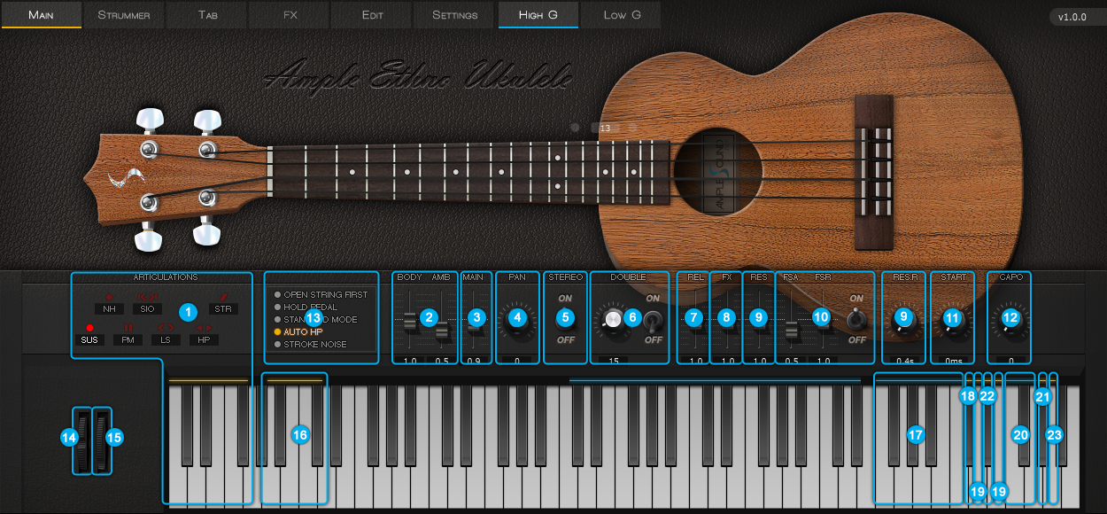Flip the FSA/FSR on/off switch
Screen dimensions: 1107x514
point(855,320)
